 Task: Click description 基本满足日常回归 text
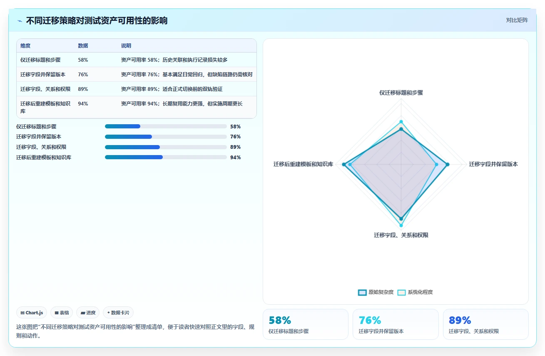click(182, 75)
